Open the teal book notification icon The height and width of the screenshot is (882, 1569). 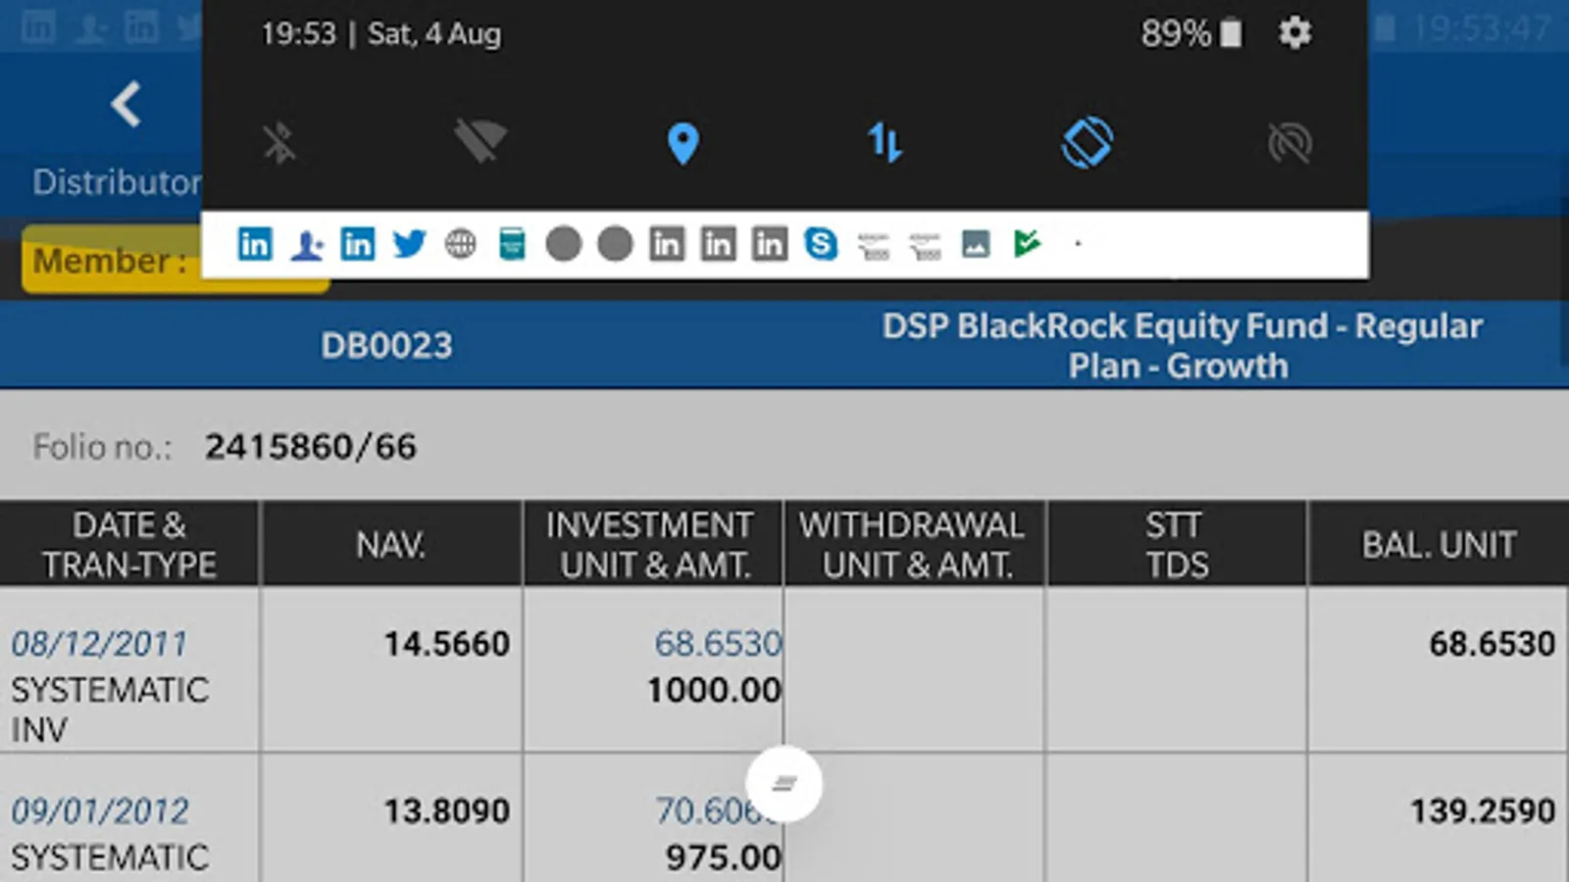tap(512, 244)
